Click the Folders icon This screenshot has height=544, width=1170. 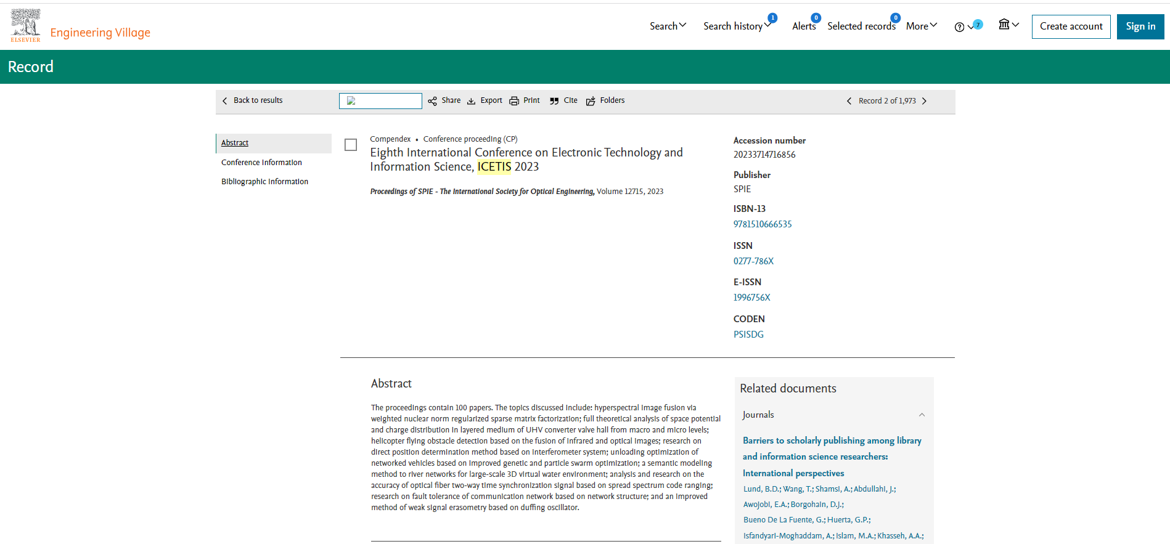[x=591, y=101]
